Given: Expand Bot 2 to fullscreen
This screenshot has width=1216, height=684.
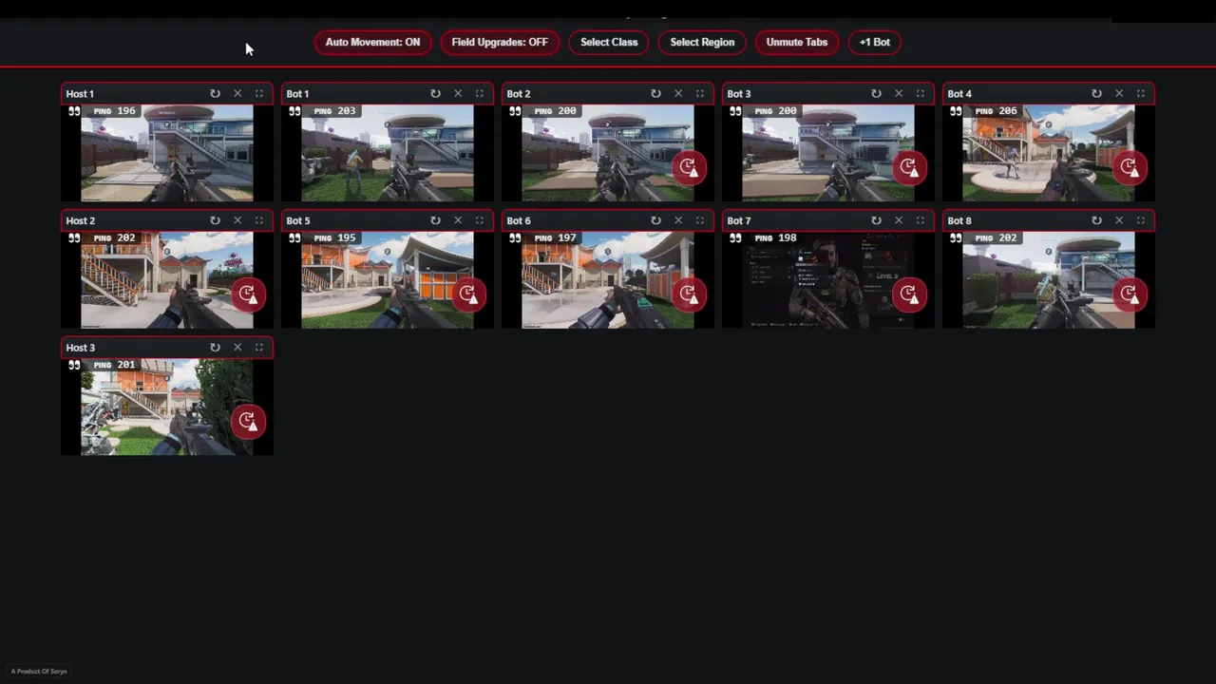Looking at the screenshot, I should pos(700,93).
